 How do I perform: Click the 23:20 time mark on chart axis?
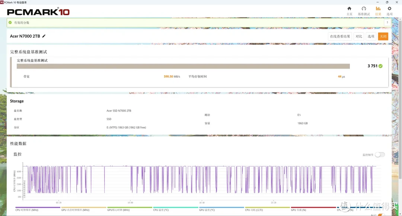click(274, 203)
